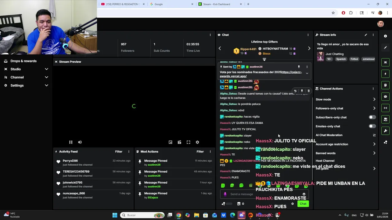392x220 pixels.
Task: Click the info icon in right sidebar
Action: click(385, 36)
